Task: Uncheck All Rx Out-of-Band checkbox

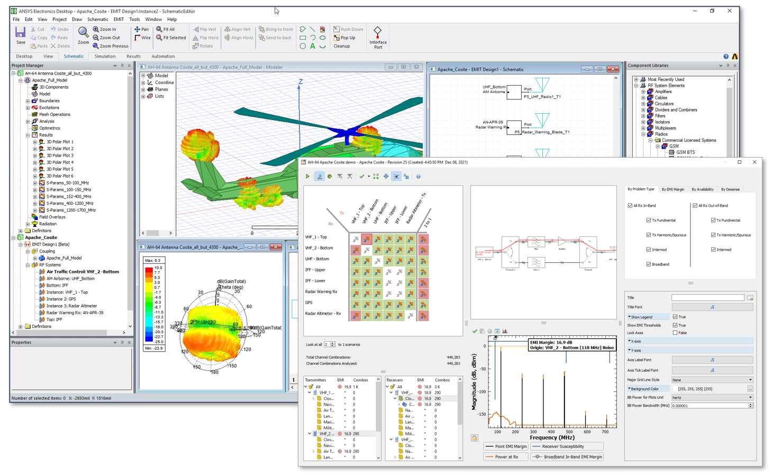Action: pos(695,206)
